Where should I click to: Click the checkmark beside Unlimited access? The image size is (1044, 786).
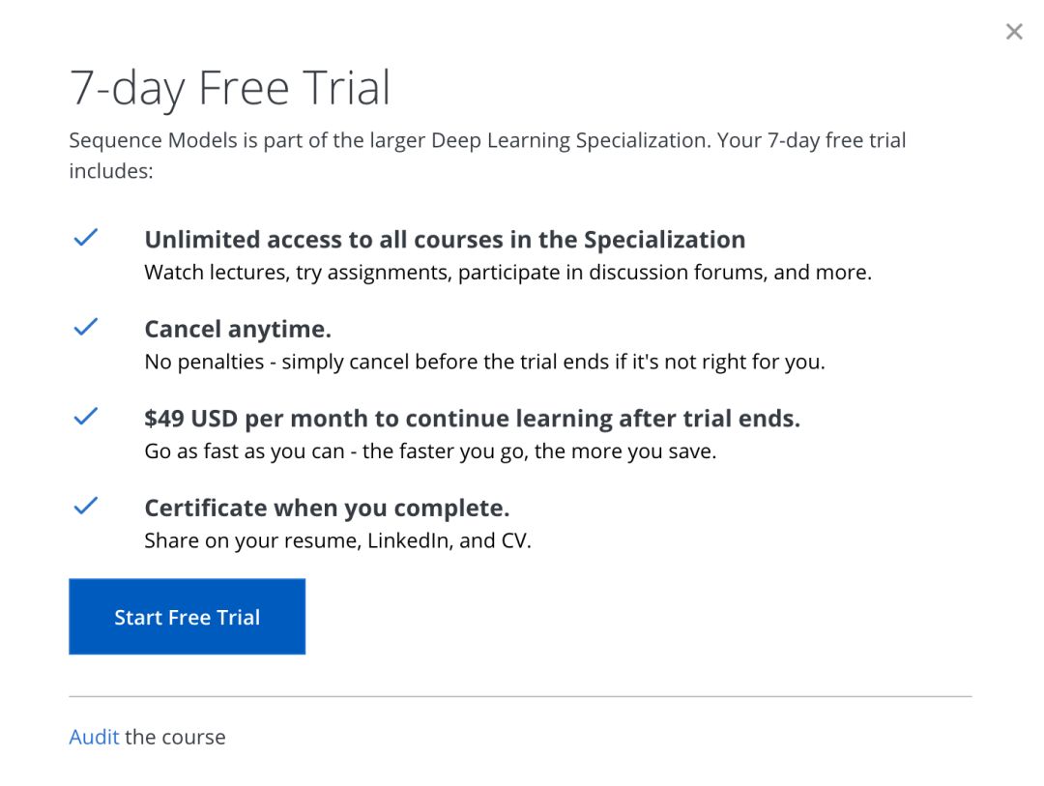pos(86,238)
